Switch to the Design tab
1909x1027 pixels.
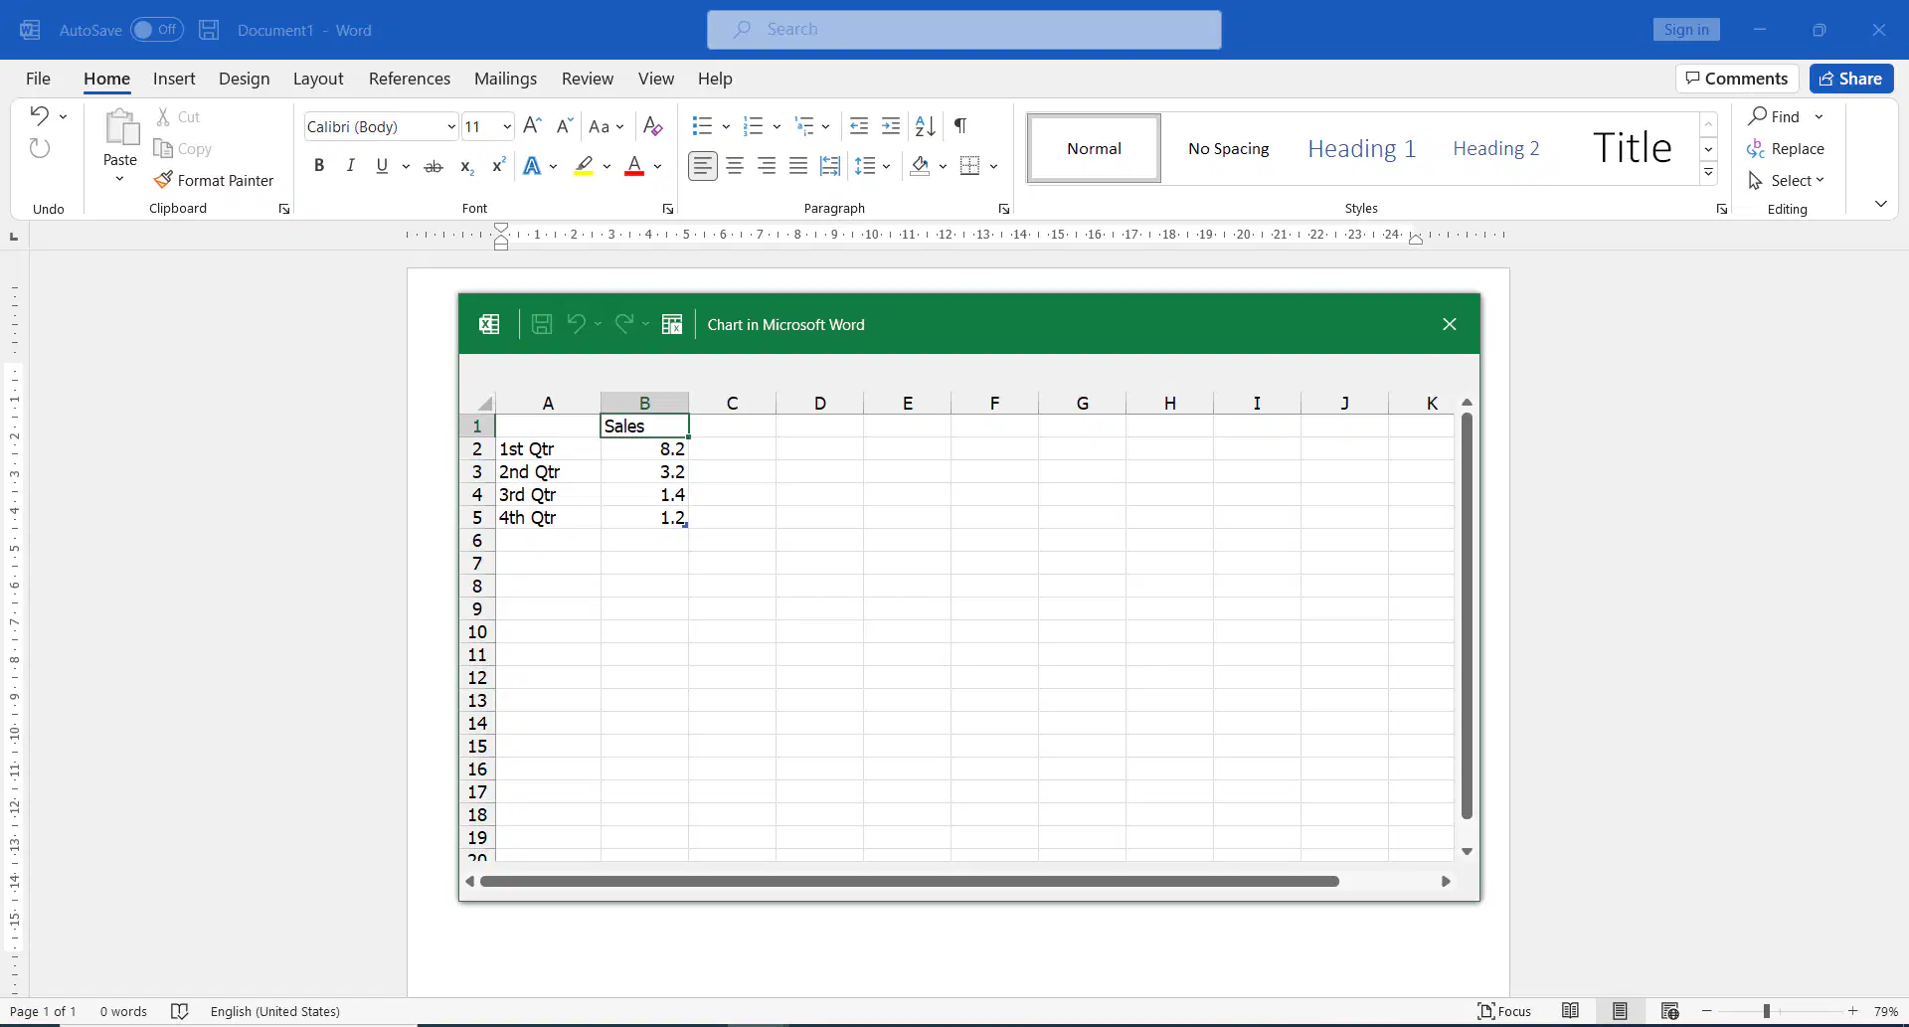pyautogui.click(x=244, y=79)
